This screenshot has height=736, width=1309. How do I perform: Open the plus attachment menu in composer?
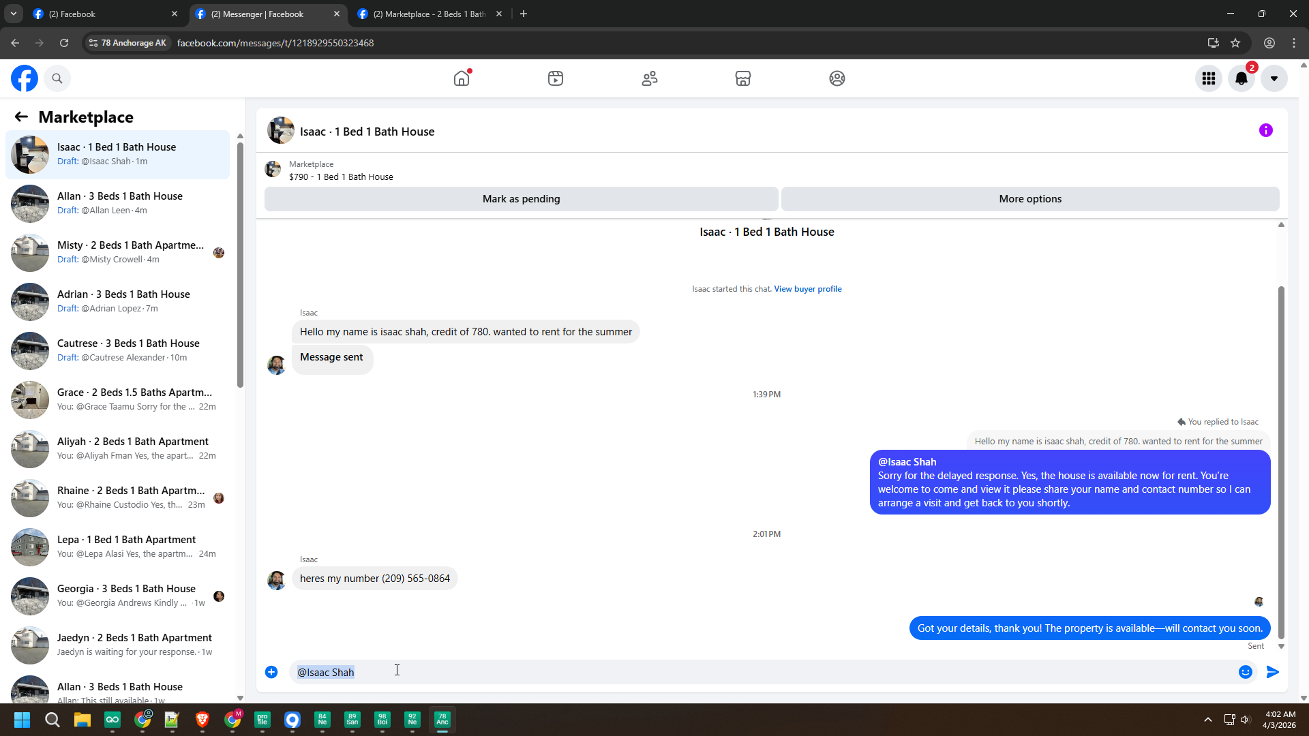coord(271,672)
